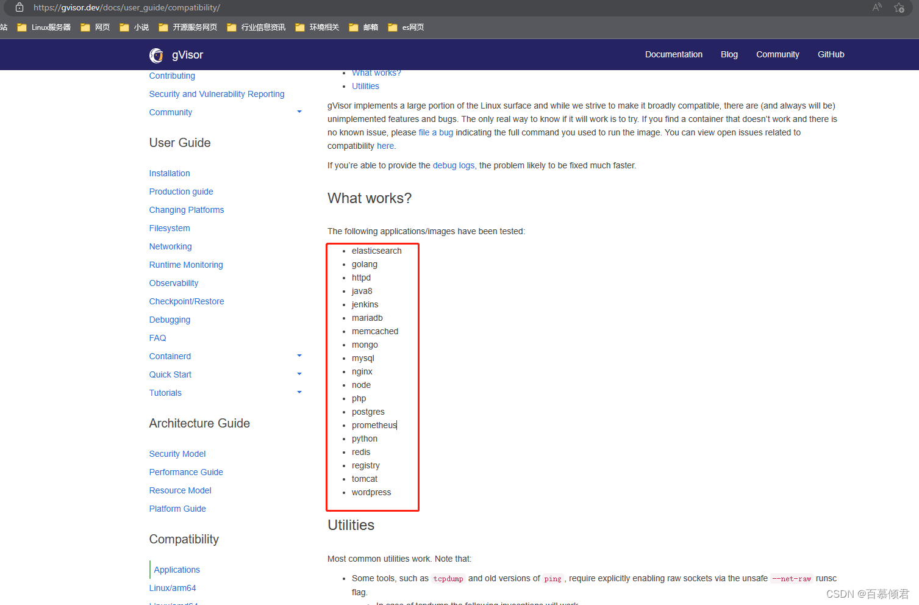Open the 'debug logs' link
919x605 pixels.
(454, 165)
